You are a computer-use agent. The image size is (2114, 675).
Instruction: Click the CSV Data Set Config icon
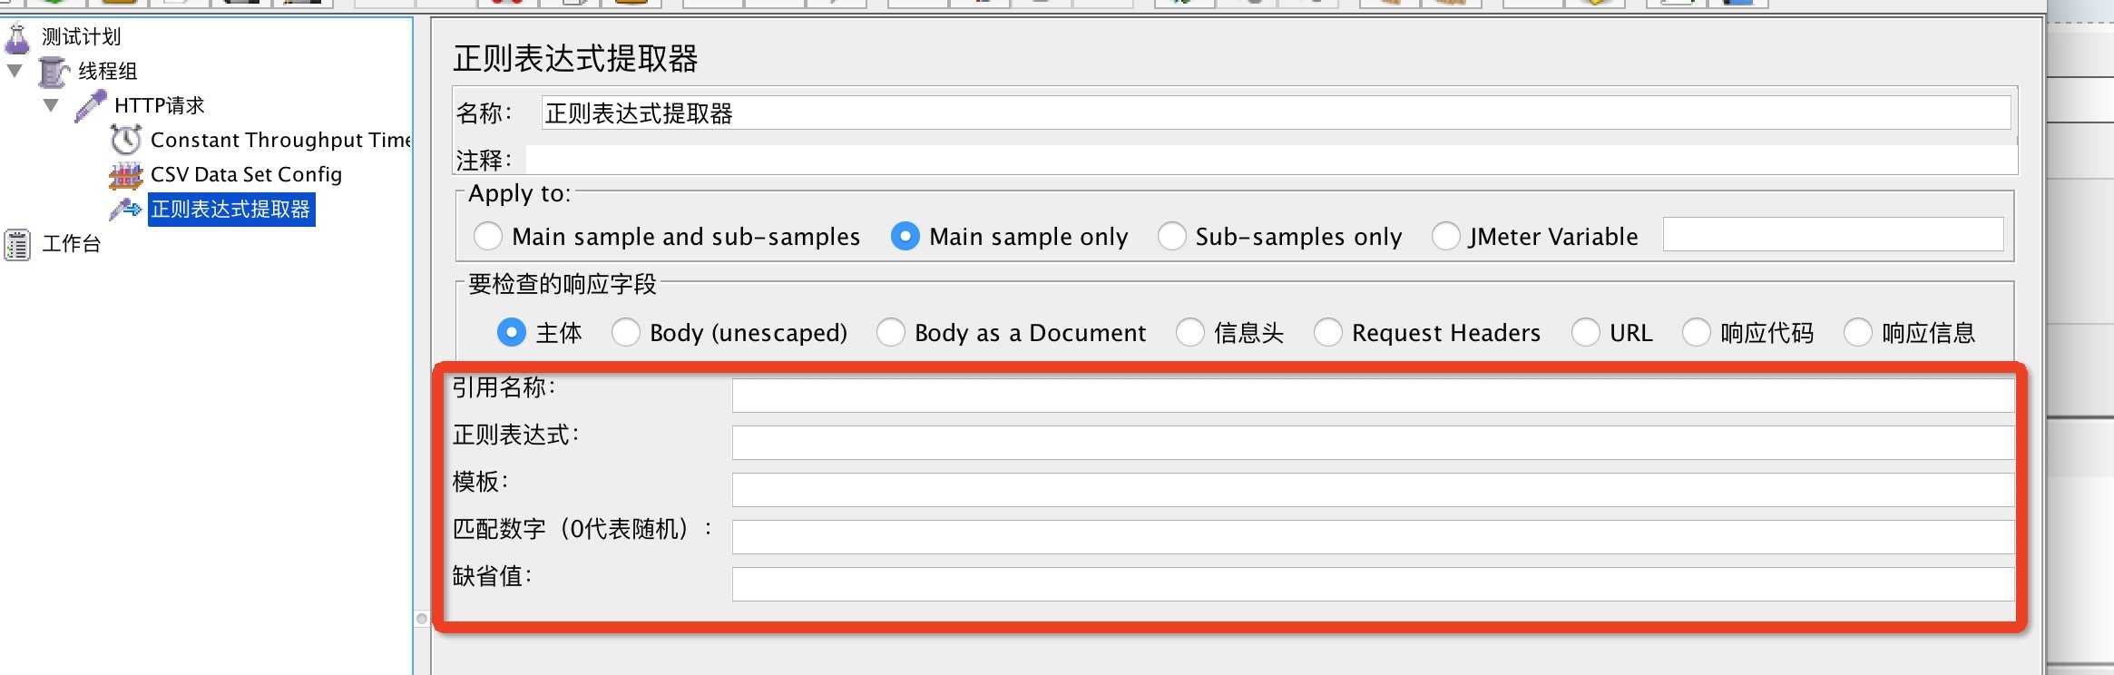click(126, 175)
